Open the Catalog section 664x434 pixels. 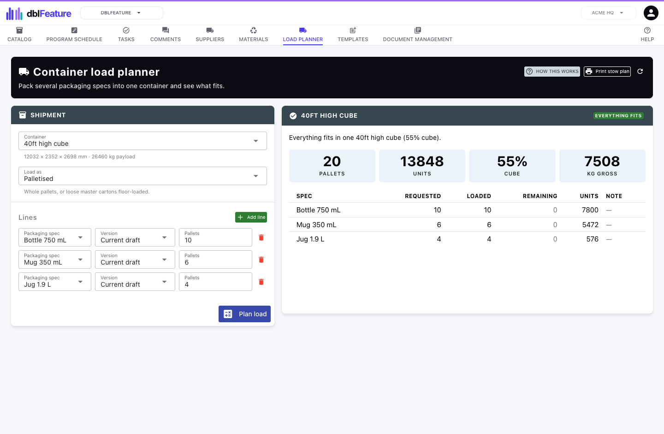click(19, 35)
